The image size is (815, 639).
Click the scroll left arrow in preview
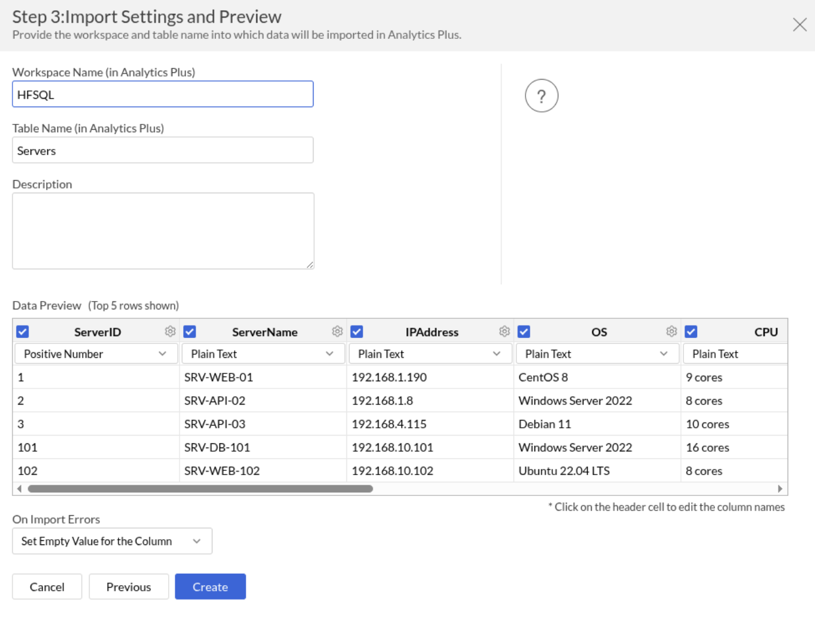tap(19, 489)
